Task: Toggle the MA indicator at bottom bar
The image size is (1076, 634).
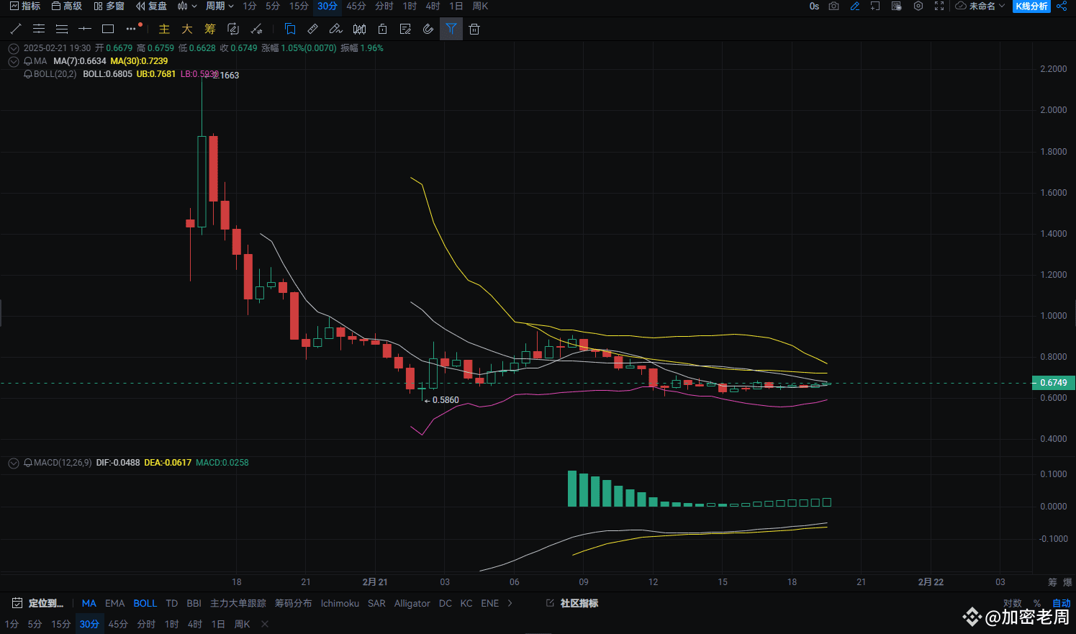Action: click(89, 603)
